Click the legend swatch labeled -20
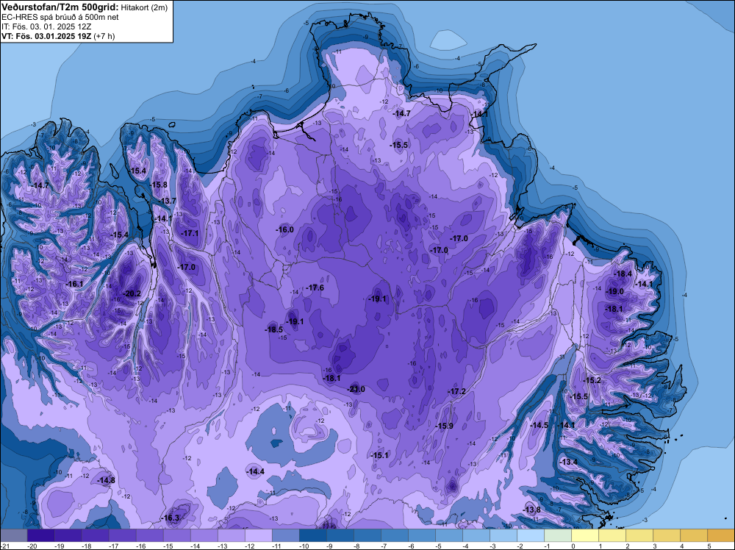Image resolution: width=735 pixels, height=550 pixels. pos(40,535)
